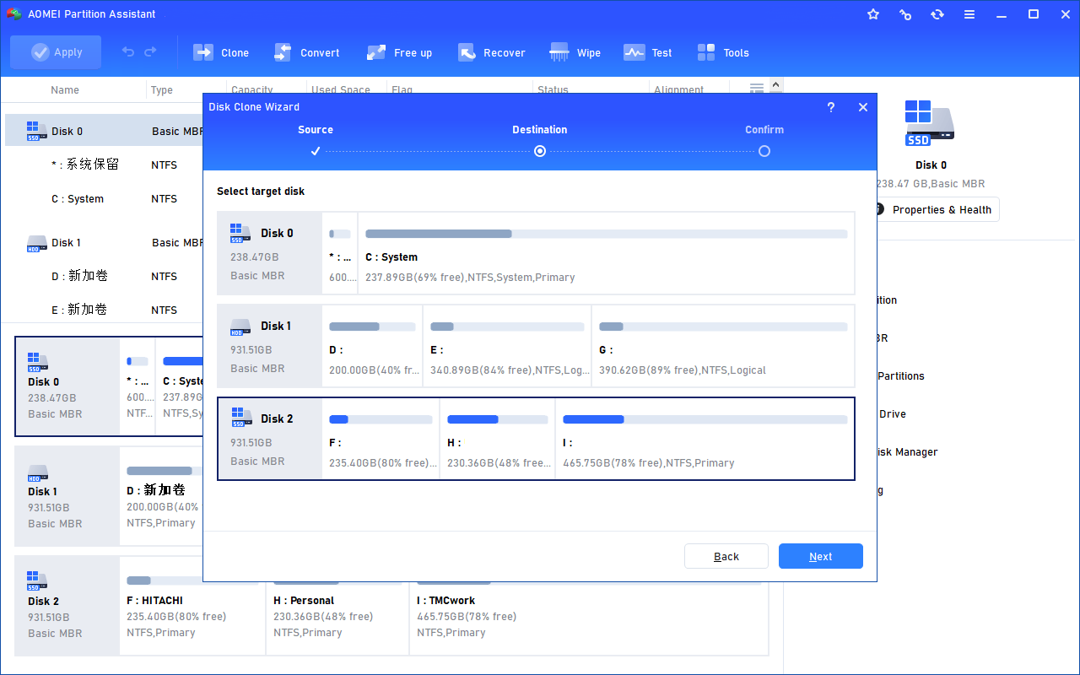The image size is (1080, 675).
Task: Refresh the disk list
Action: [937, 14]
